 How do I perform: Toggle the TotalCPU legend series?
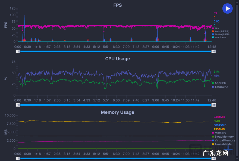(x=220, y=87)
